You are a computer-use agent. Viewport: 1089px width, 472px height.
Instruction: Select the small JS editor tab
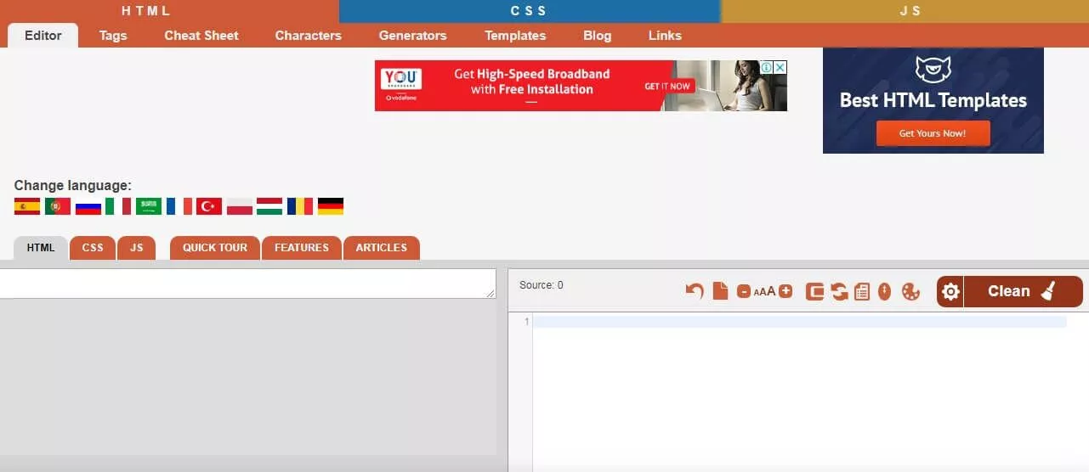click(x=137, y=248)
